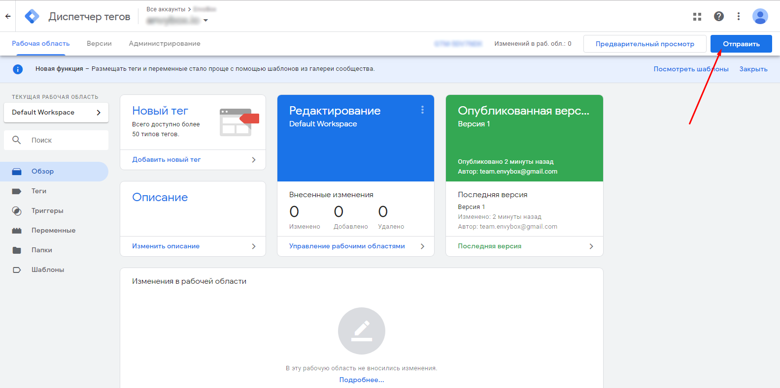Click the Tag Manager logo icon
Viewport: 780px width, 388px height.
click(32, 16)
